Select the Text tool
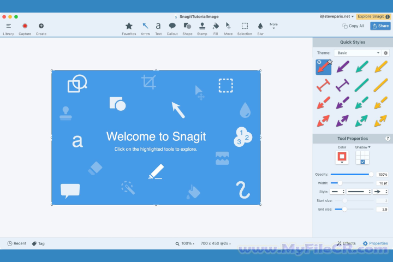This screenshot has height=262, width=393. pyautogui.click(x=158, y=29)
